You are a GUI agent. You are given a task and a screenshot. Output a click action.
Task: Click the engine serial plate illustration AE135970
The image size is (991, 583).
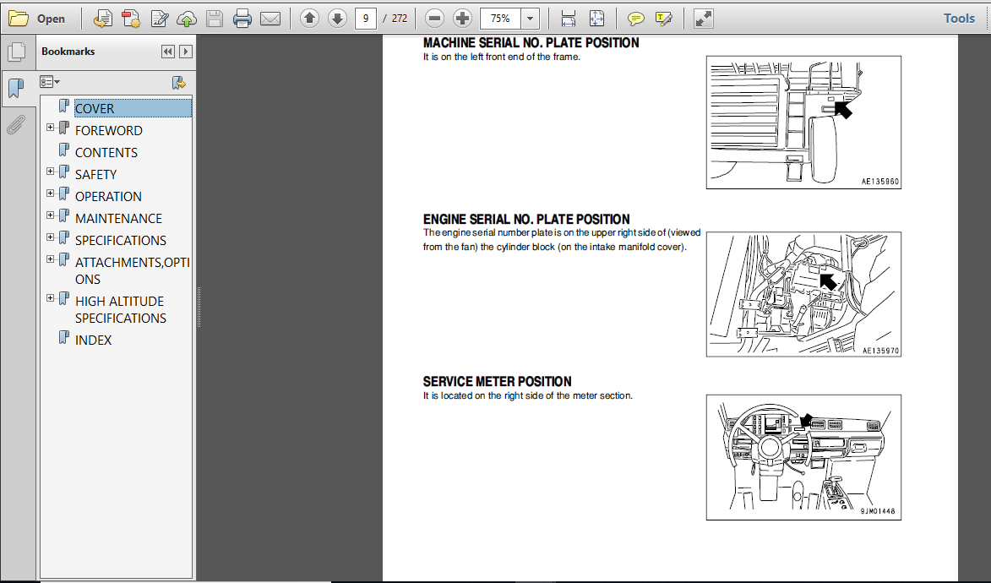(803, 294)
